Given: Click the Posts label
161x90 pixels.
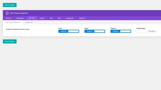Looking at the screenshot, I should point(60,28).
